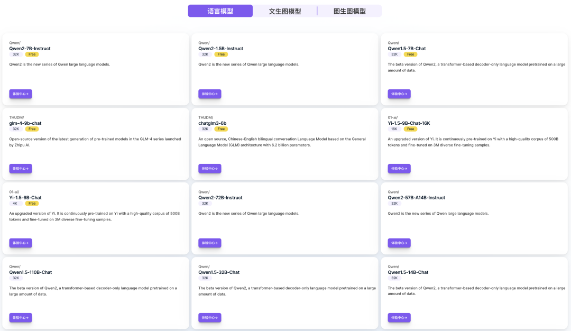Try Yi-1.5-9B-Chat-16K via its 体验中心 button
571x331 pixels.
pyautogui.click(x=399, y=169)
